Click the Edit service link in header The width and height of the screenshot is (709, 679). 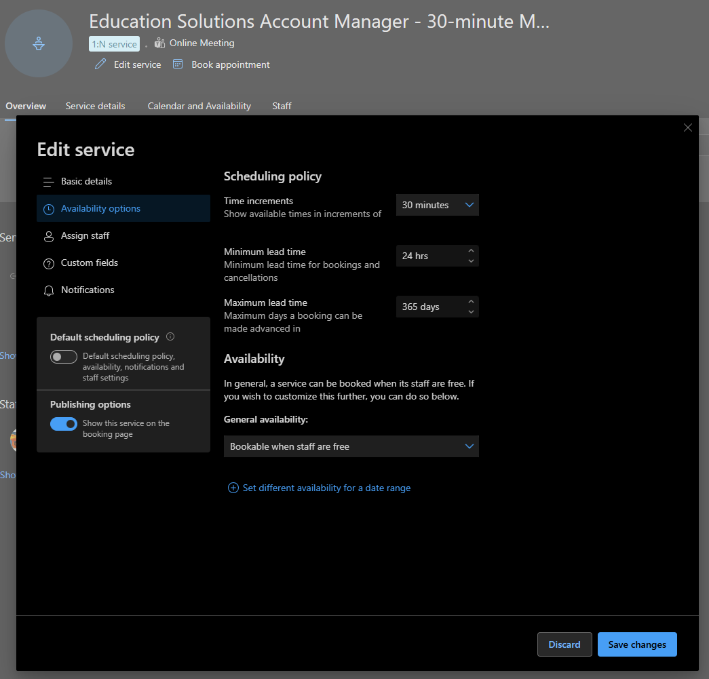coord(138,64)
